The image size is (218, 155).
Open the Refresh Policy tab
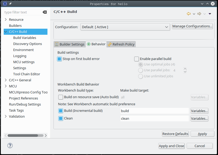[x=121, y=44]
